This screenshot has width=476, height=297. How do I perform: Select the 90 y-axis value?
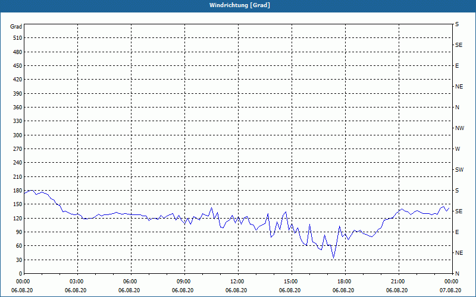[19, 232]
